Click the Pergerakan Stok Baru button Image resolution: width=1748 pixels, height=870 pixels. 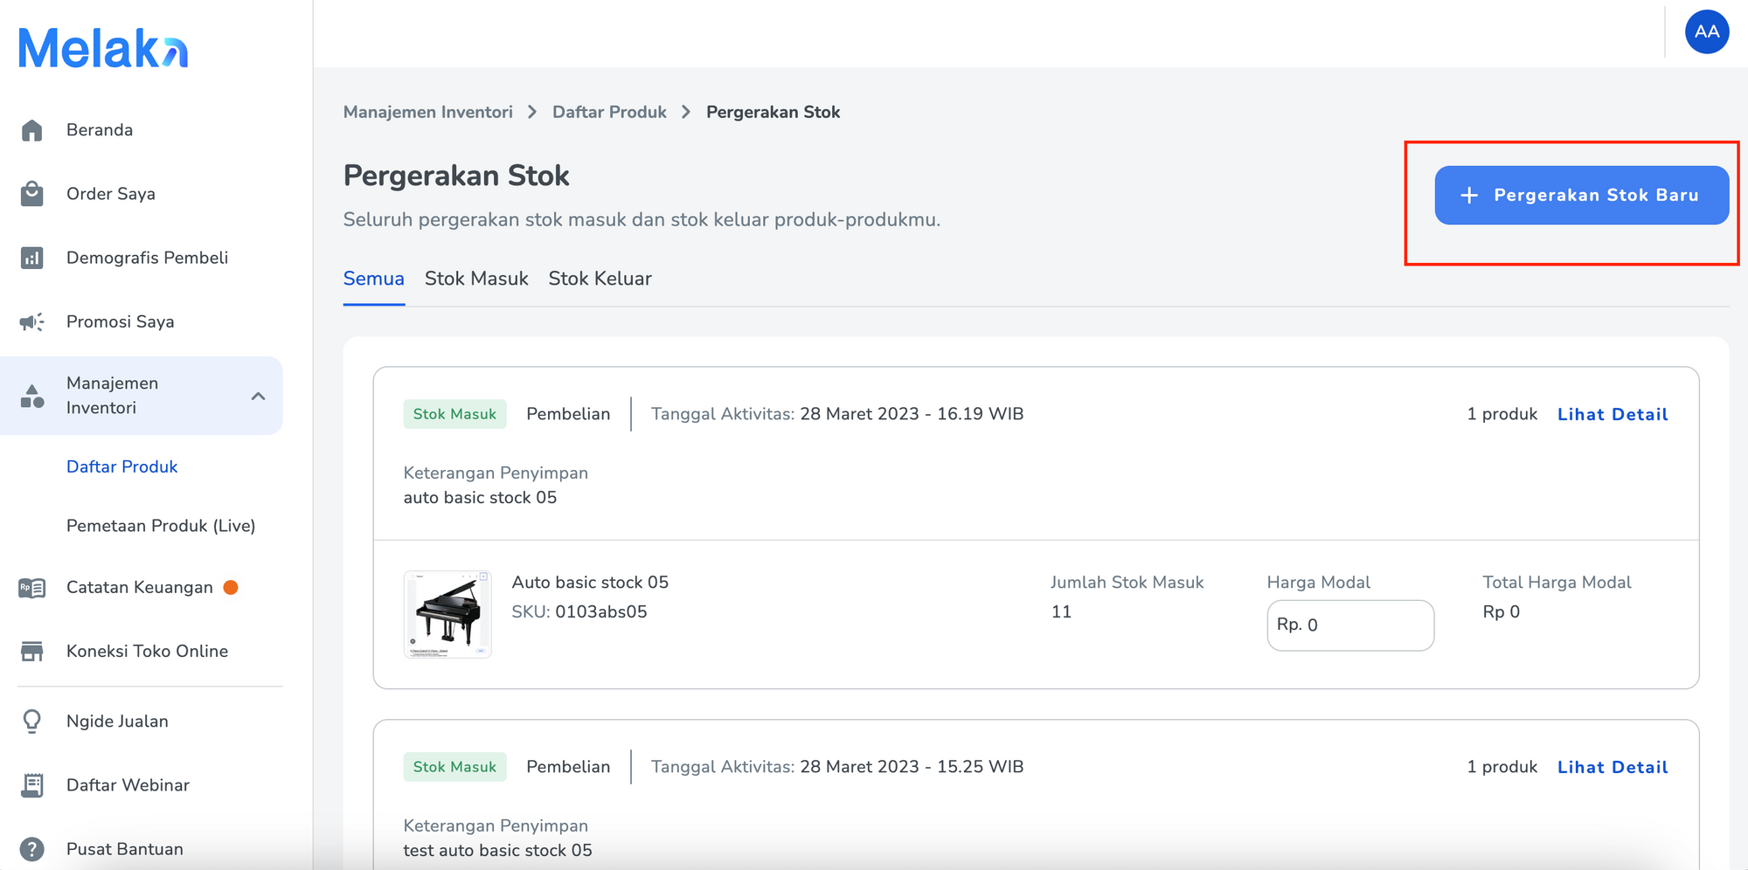(1582, 196)
